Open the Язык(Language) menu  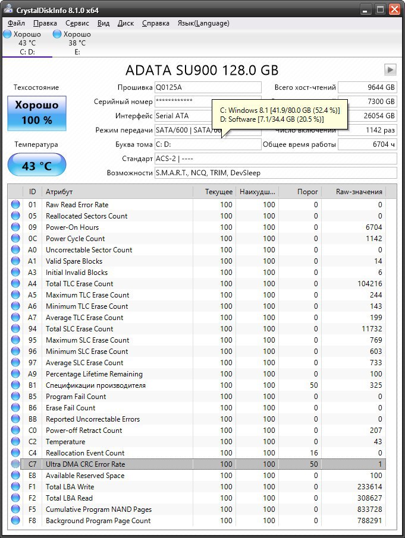pos(203,23)
